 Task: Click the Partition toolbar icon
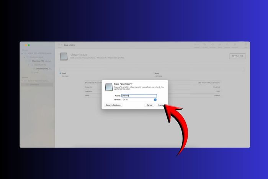[212, 45]
